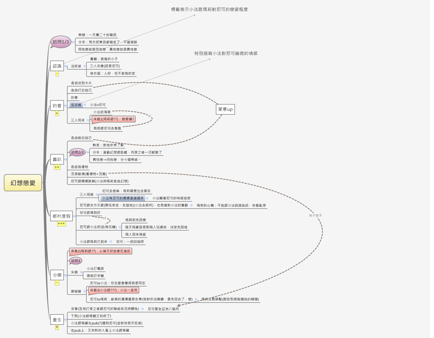Collapse children of 沒好感 node
This screenshot has width=434, height=338.
(85, 66)
